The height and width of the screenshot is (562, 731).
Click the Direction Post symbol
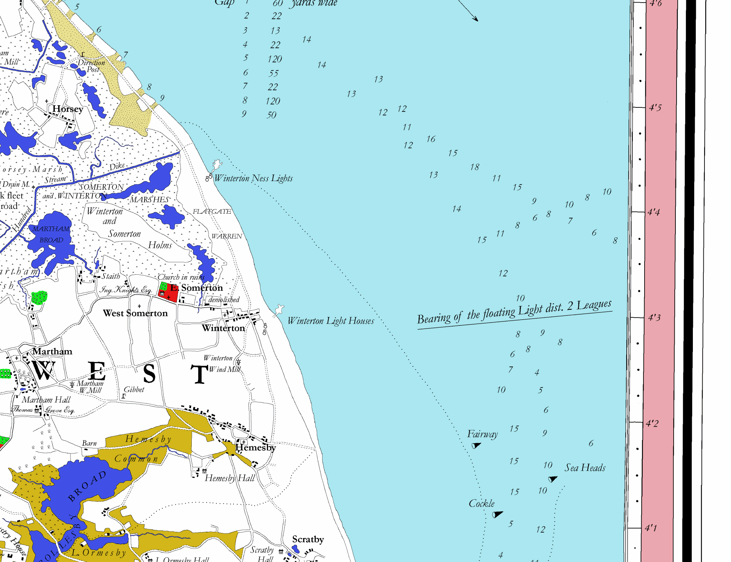click(x=83, y=55)
